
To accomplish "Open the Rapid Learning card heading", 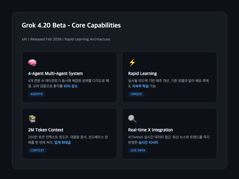I will point(143,73).
